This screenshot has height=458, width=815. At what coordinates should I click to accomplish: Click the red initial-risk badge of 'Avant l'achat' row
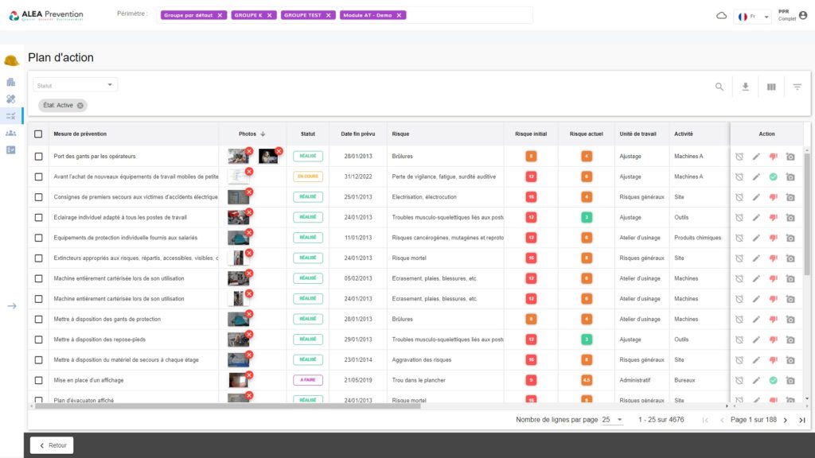coord(531,177)
